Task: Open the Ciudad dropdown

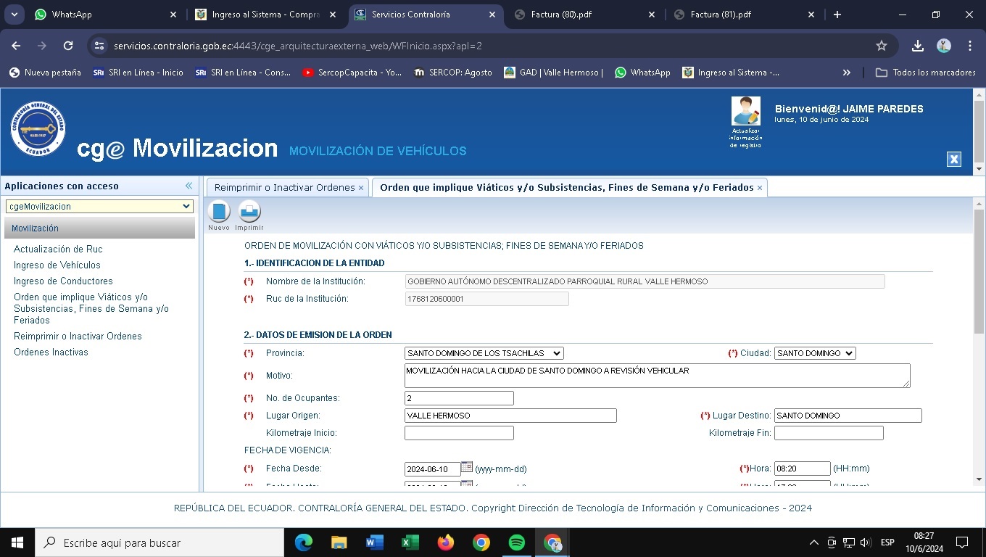Action: point(815,353)
